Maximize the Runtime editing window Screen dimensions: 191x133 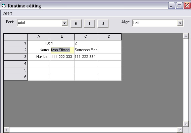pyautogui.click(x=179, y=6)
